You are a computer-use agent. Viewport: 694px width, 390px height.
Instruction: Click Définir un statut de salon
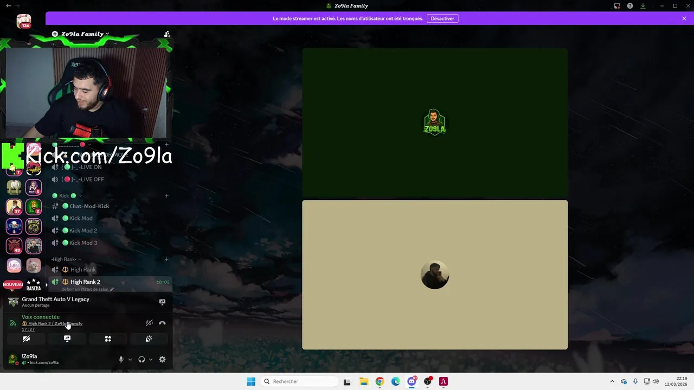(x=87, y=289)
